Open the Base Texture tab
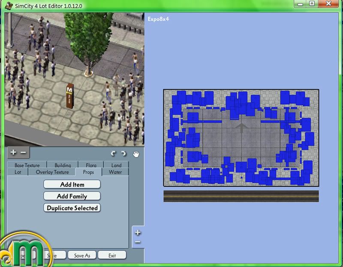Screen dimensions: 343x267 (x=27, y=165)
